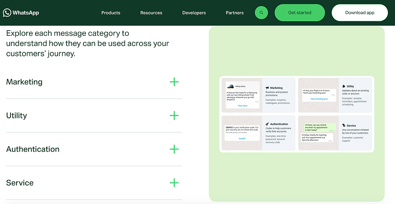Expand the Service plus icon
This screenshot has width=395, height=204.
[174, 183]
